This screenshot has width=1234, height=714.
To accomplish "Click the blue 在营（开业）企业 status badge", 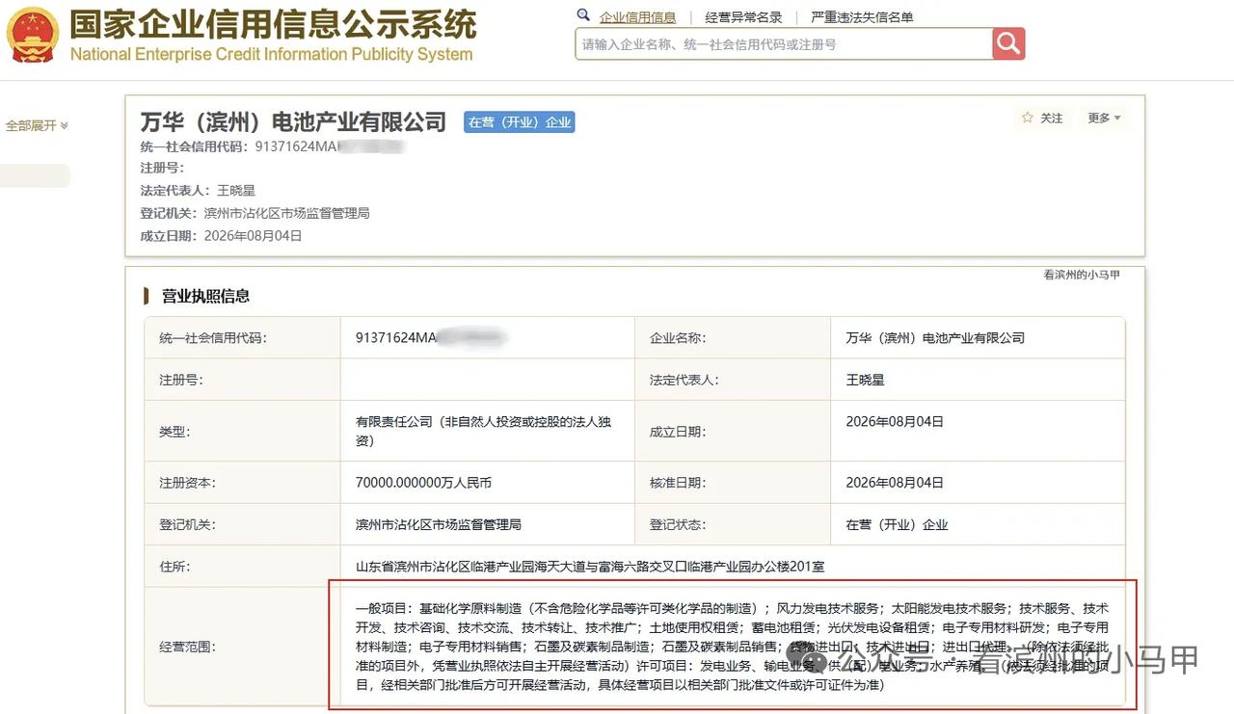I will coord(519,122).
